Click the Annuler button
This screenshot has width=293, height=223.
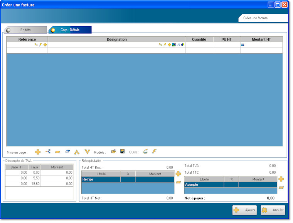coord(273,210)
